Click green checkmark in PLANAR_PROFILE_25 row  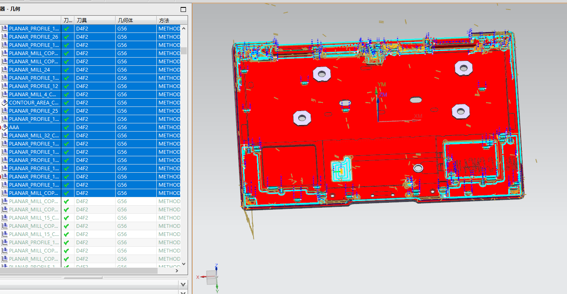tap(66, 111)
